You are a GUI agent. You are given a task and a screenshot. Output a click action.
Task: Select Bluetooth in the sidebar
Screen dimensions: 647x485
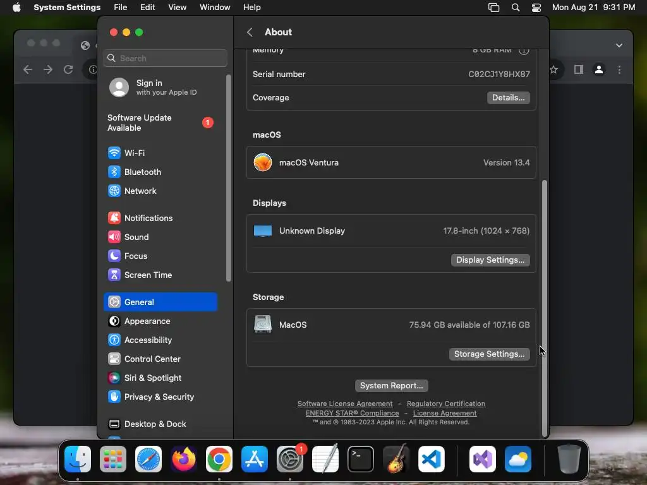tap(160, 172)
